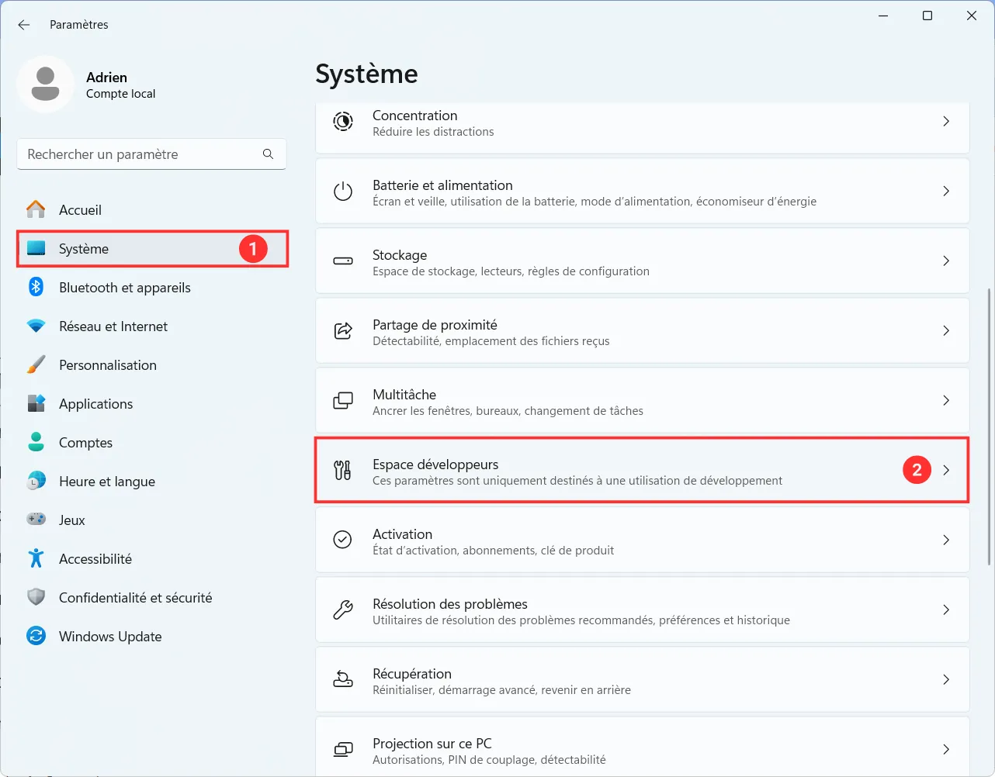The width and height of the screenshot is (995, 777).
Task: Open the Activation settings title
Action: tap(402, 534)
